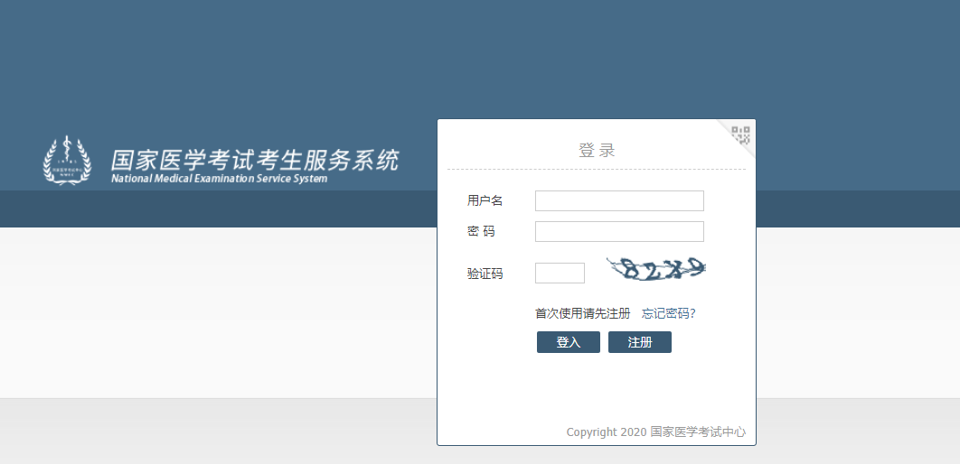
Task: Click the Copyright 2020 国家医学考试中心 footer text
Action: point(655,432)
